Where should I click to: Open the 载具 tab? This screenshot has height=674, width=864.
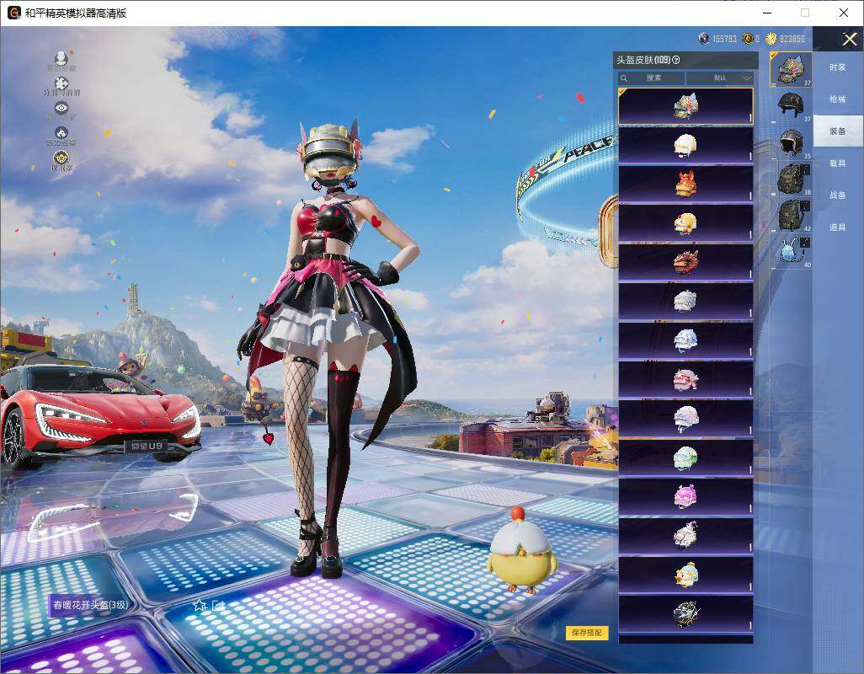(x=838, y=163)
